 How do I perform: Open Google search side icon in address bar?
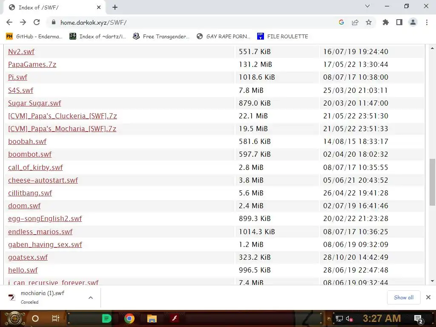click(x=341, y=22)
